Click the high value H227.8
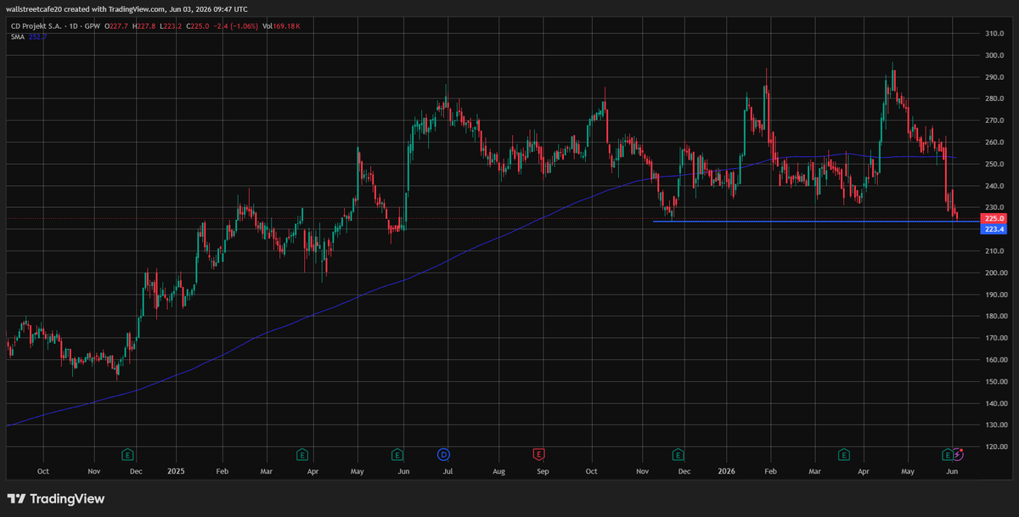Viewport: 1019px width, 517px height. (144, 26)
